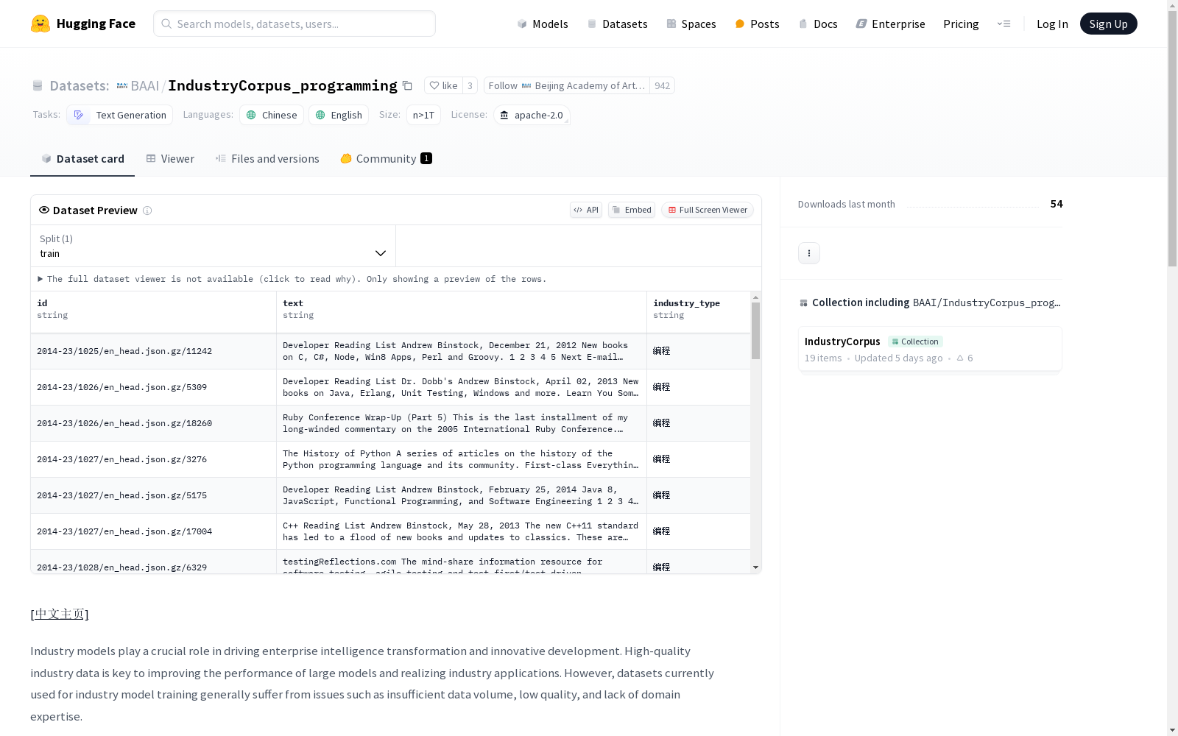Open the Files and versions tab
The image size is (1178, 736).
(267, 159)
